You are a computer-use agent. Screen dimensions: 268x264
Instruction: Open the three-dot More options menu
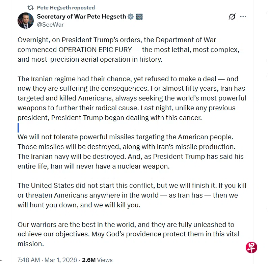[243, 17]
